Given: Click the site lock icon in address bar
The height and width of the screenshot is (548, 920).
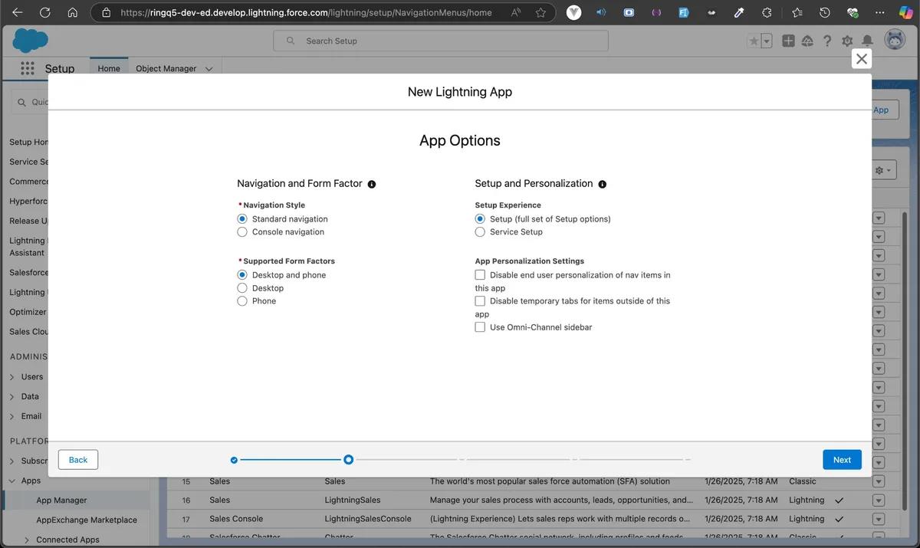Looking at the screenshot, I should [x=107, y=12].
